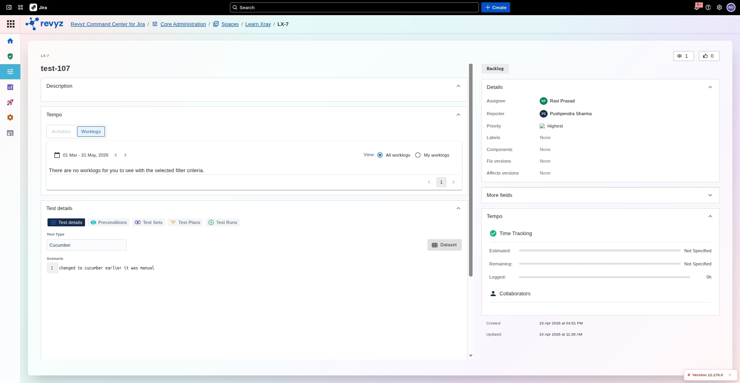Click the Estimated time progress bar

click(600, 251)
